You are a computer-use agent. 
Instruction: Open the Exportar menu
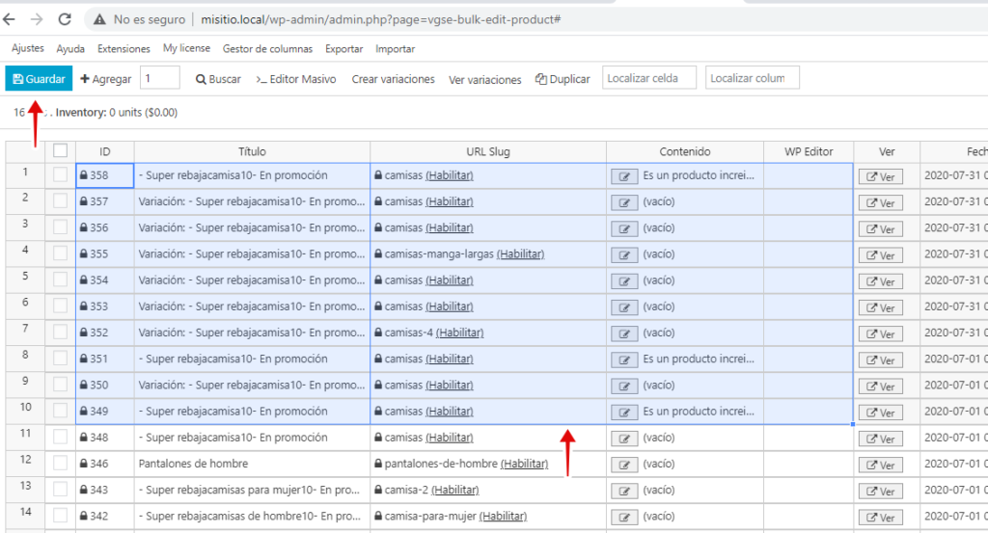[x=343, y=48]
